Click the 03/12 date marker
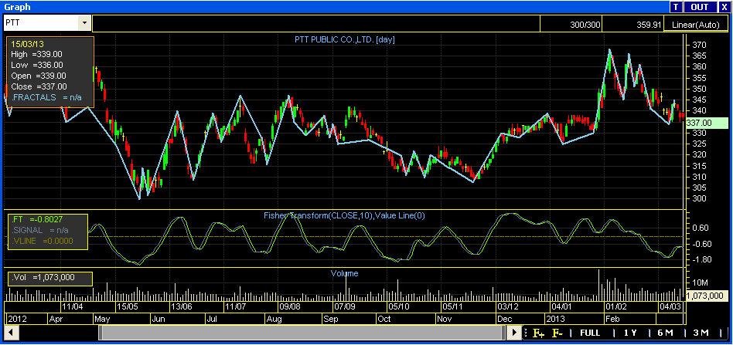 [507, 307]
